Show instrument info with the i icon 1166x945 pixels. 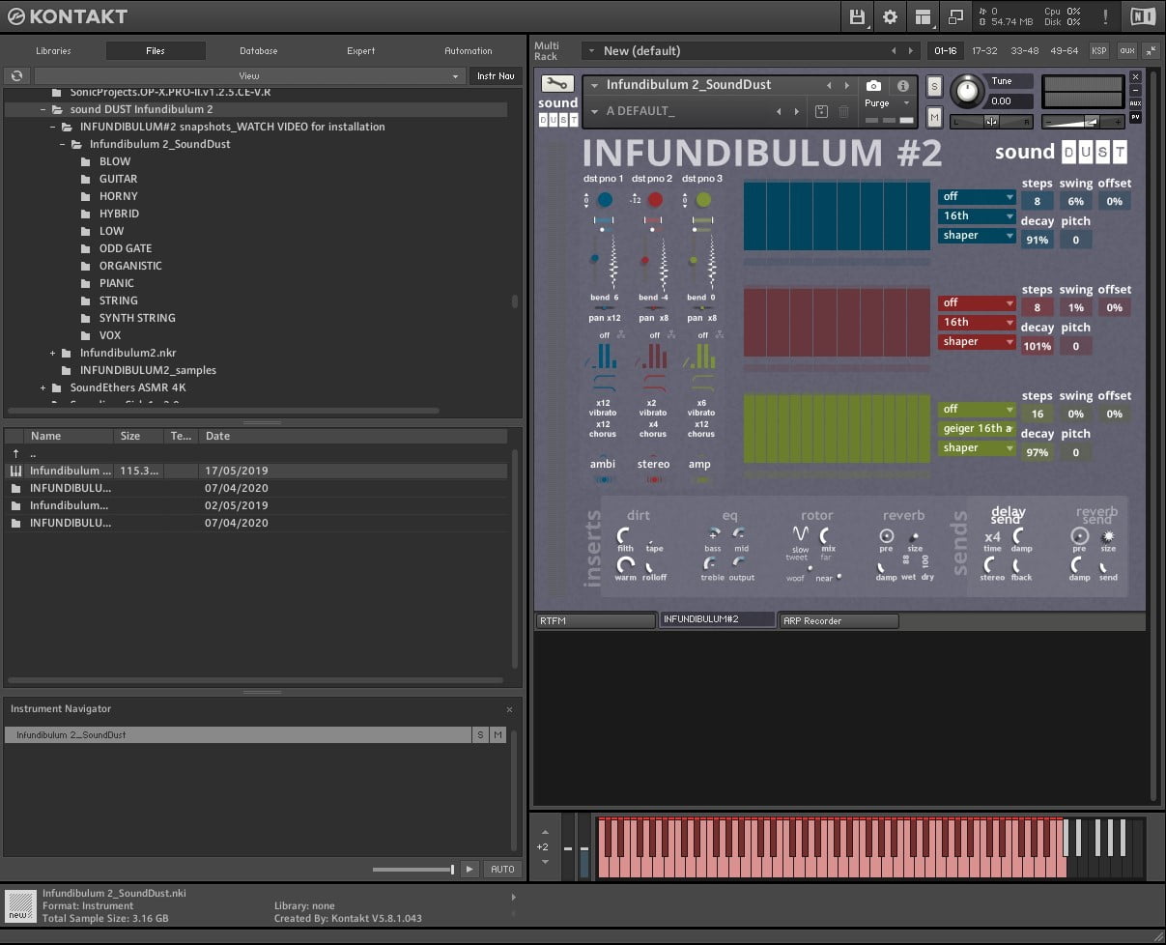903,86
